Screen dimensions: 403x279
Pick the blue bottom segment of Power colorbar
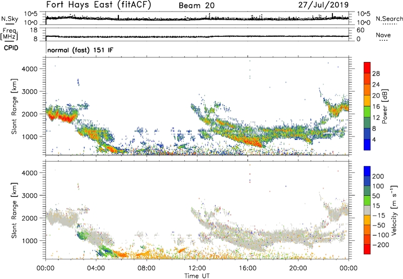[x=367, y=145]
